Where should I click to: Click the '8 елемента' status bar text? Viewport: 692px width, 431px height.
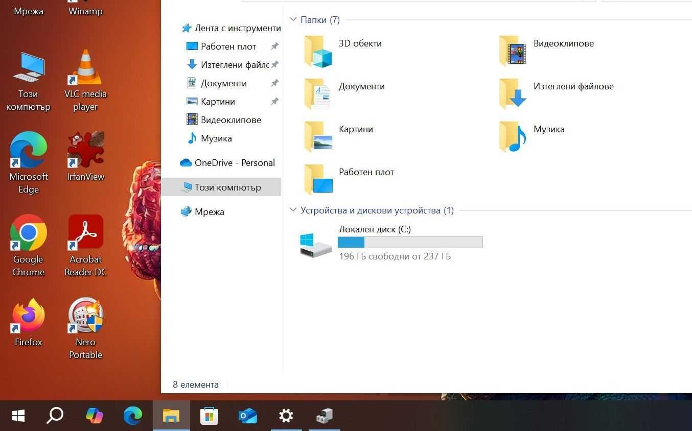(x=196, y=385)
